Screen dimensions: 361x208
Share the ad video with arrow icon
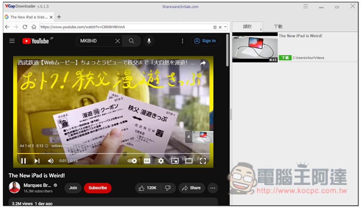(x=203, y=63)
